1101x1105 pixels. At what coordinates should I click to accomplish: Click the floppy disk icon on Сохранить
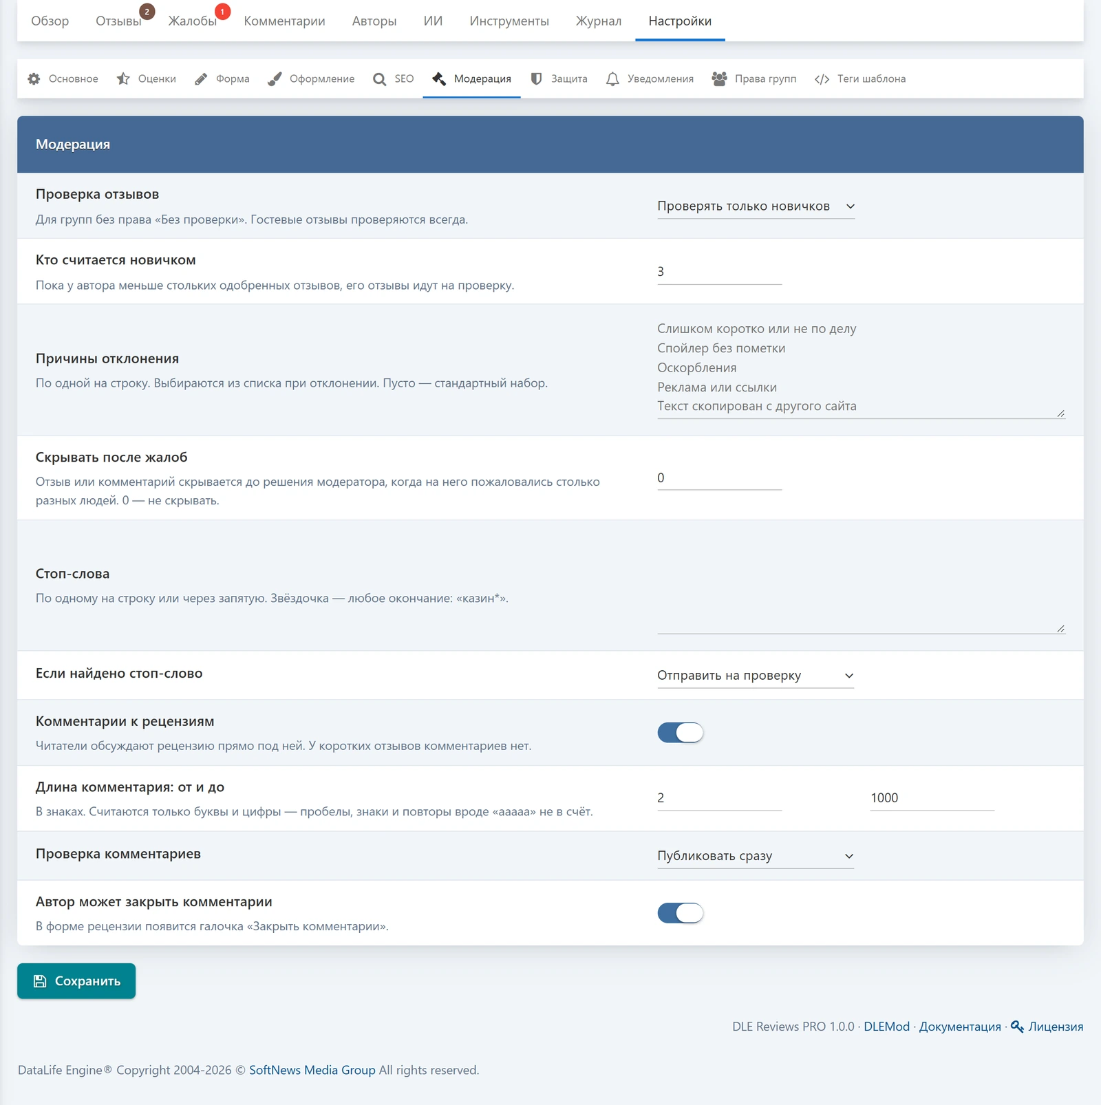pos(40,981)
